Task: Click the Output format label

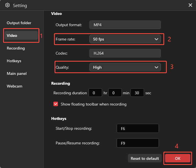Action: click(x=69, y=25)
